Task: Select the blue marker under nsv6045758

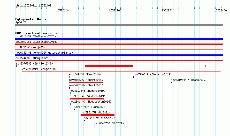Action: point(95,126)
